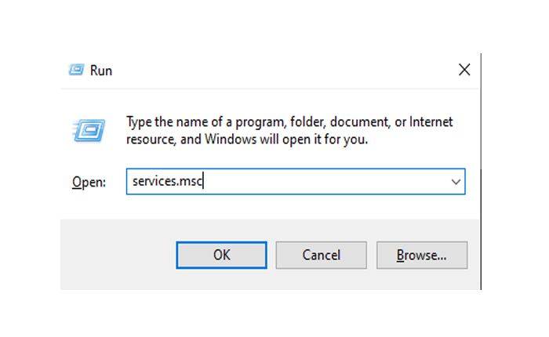Cancel the Run dialog

[322, 255]
